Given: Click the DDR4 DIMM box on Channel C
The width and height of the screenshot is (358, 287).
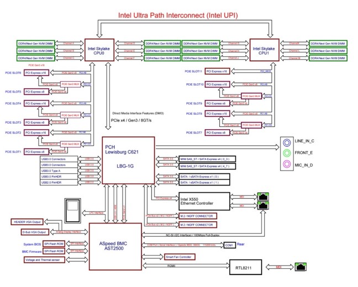Looking at the screenshot, I should [35, 58].
